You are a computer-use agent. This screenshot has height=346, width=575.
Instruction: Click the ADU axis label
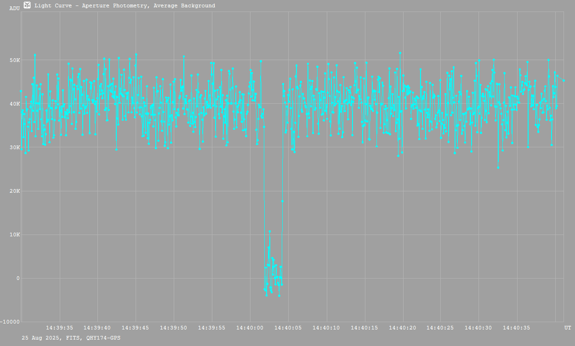(x=14, y=8)
